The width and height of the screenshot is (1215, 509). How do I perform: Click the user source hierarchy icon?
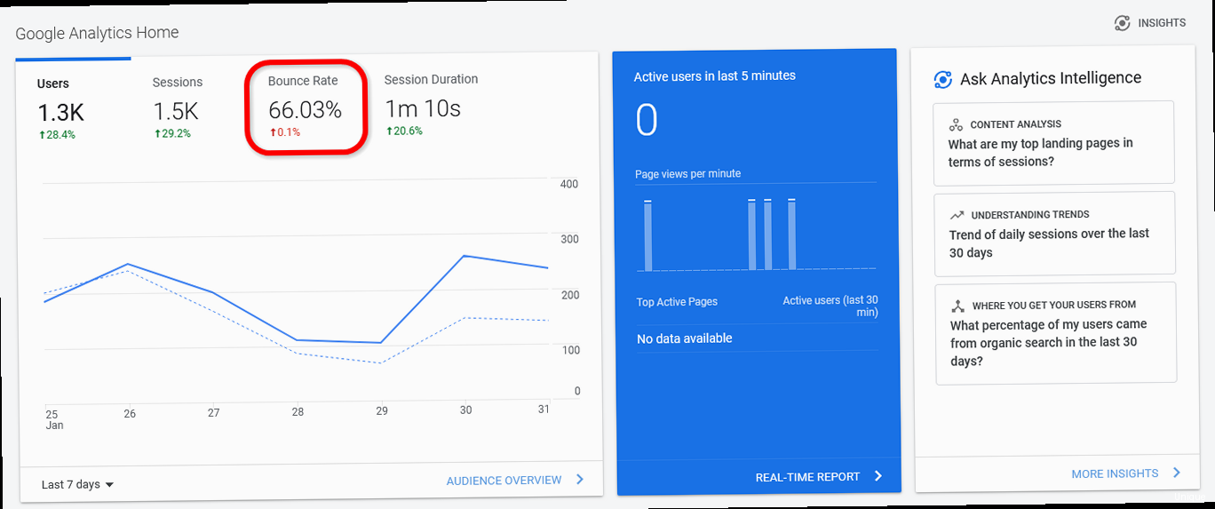(x=957, y=306)
